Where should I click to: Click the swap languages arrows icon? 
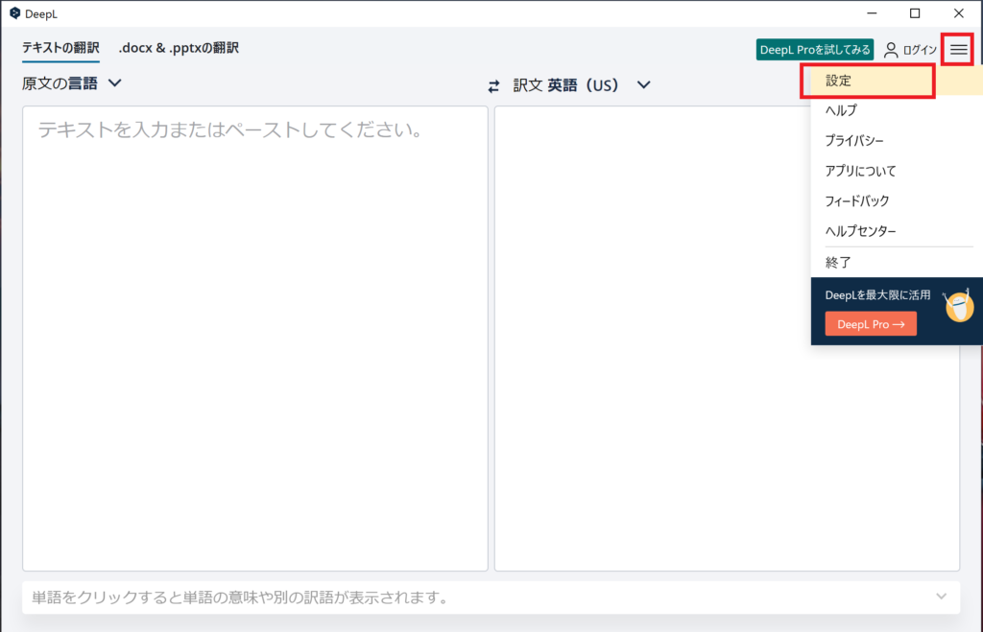[x=494, y=85]
